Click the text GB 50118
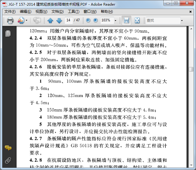Screen dimensions: 196x170 click(x=81, y=146)
